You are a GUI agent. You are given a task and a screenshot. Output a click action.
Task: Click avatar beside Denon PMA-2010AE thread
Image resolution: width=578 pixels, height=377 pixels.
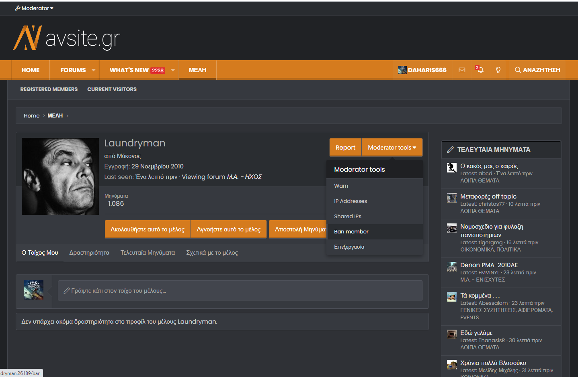[x=452, y=267]
